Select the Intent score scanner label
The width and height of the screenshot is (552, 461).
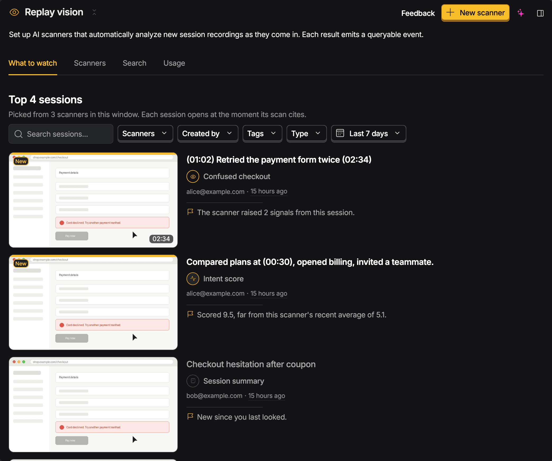(x=224, y=279)
